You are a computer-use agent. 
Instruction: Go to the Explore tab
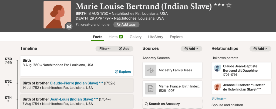coord(176,37)
